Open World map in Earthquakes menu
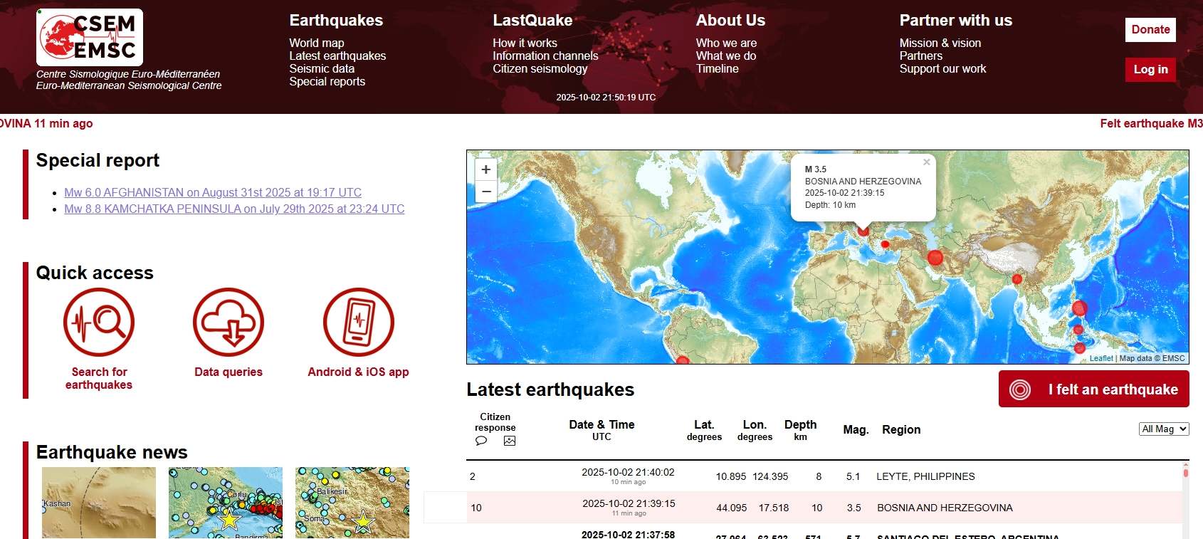Viewport: 1203px width, 539px height. click(317, 43)
